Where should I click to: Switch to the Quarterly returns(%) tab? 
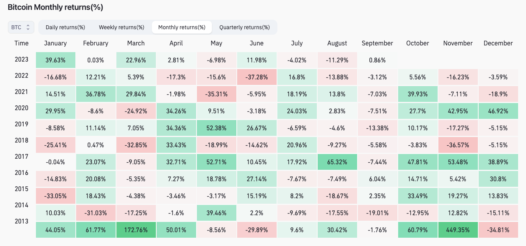(245, 27)
